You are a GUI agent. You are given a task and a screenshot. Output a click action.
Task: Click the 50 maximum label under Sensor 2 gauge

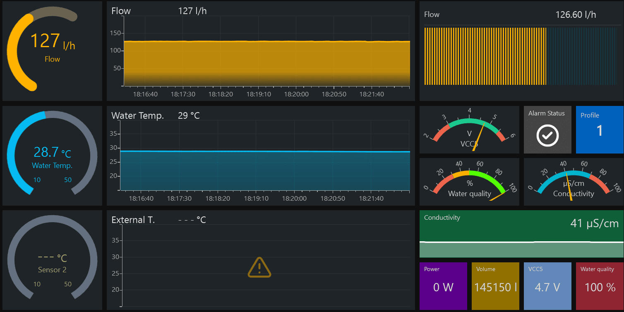[68, 284]
